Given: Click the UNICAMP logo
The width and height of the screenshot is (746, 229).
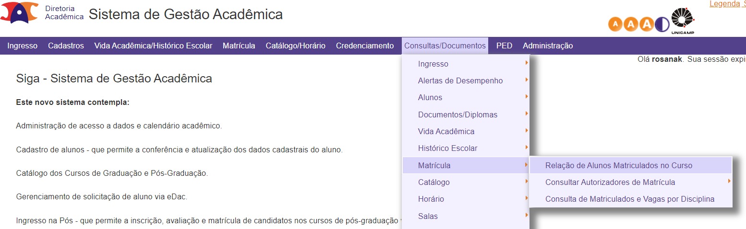Looking at the screenshot, I should [683, 21].
